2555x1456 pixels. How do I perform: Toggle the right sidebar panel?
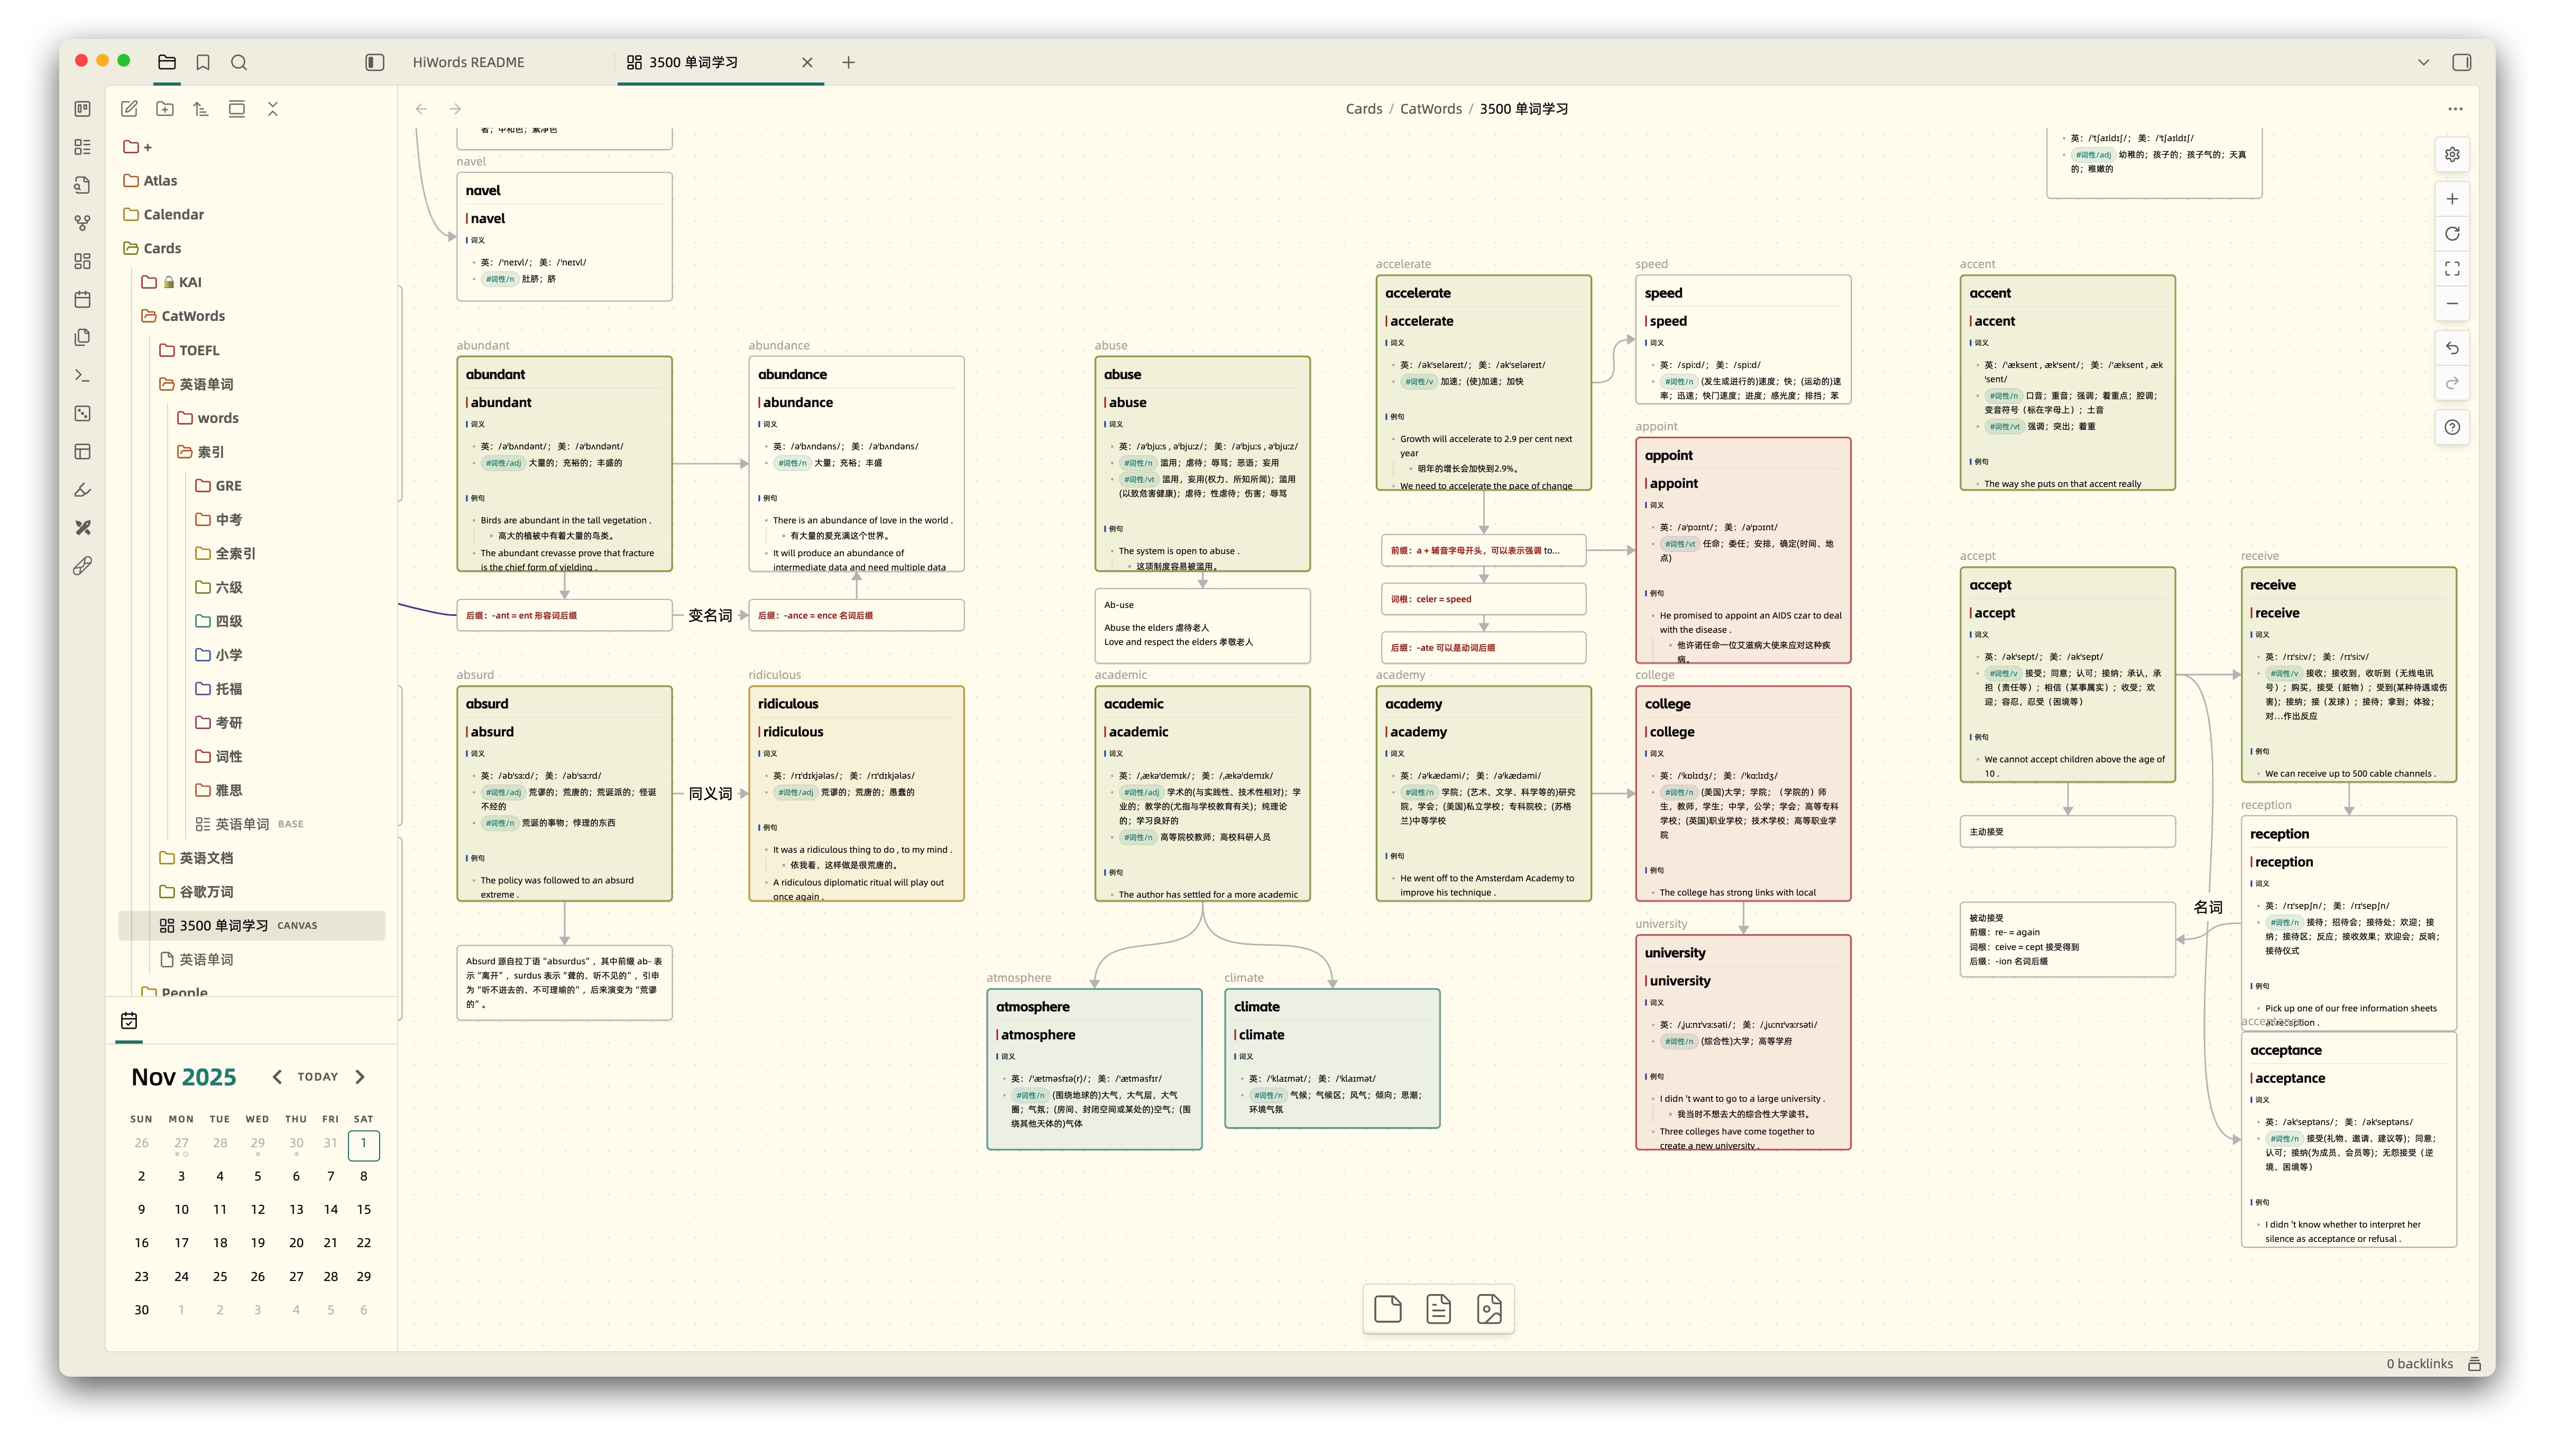(x=2461, y=62)
